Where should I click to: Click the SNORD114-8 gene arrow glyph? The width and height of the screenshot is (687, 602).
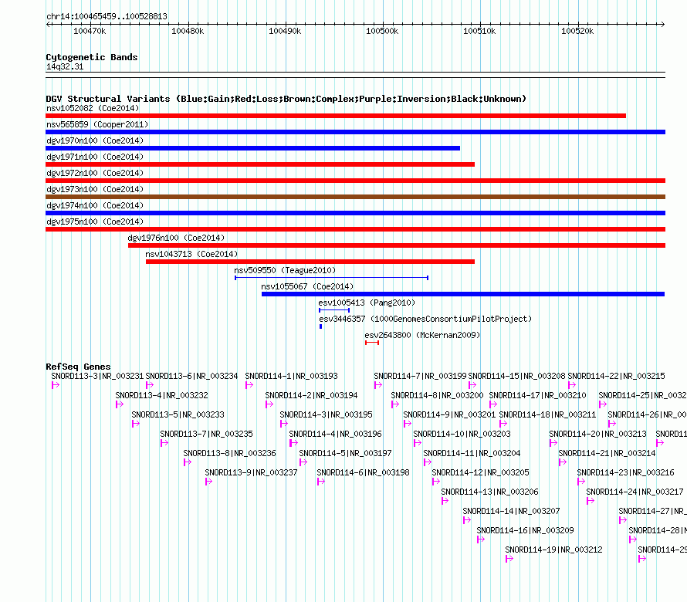tap(394, 404)
